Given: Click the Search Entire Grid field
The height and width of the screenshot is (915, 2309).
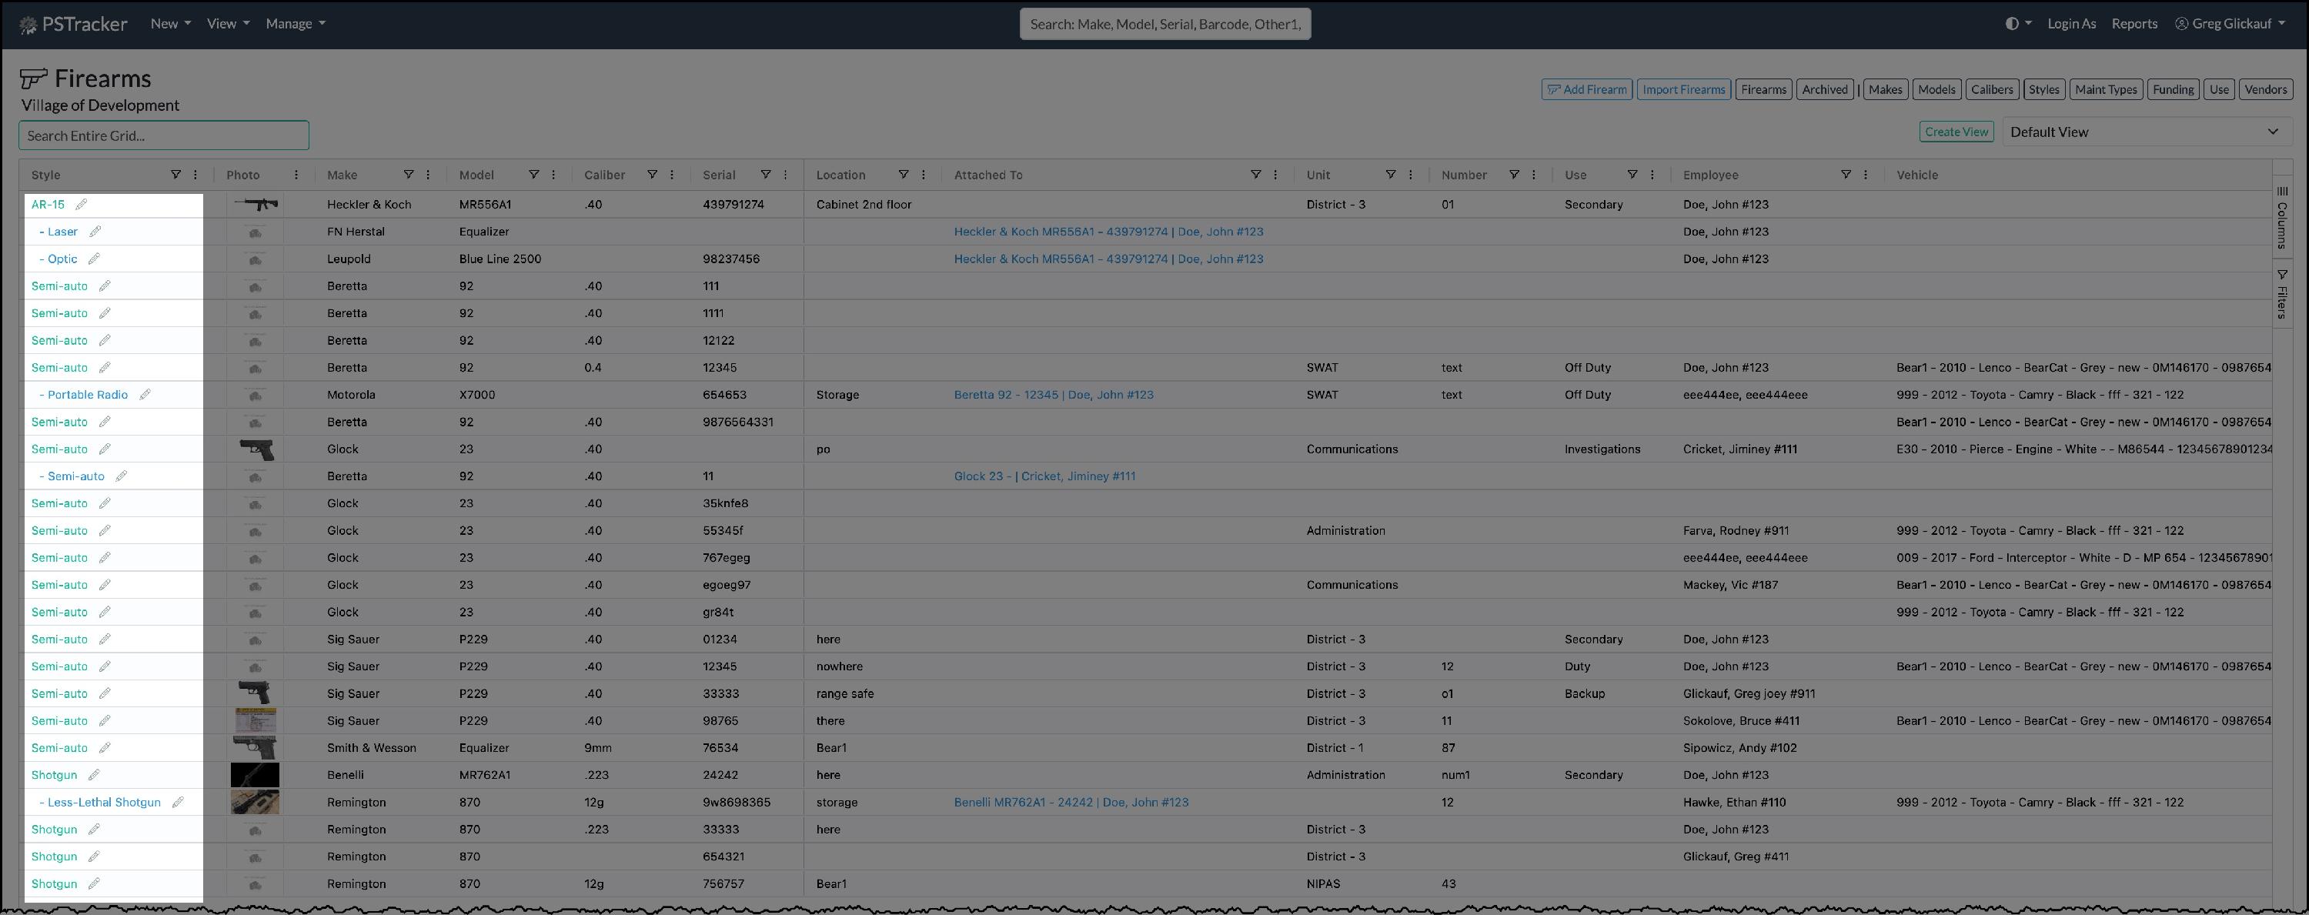Looking at the screenshot, I should pyautogui.click(x=164, y=135).
